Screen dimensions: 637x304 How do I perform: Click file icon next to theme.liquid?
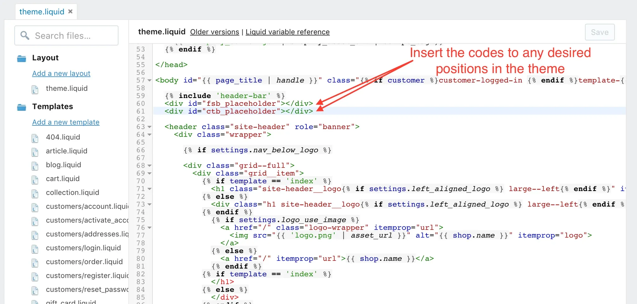point(35,90)
